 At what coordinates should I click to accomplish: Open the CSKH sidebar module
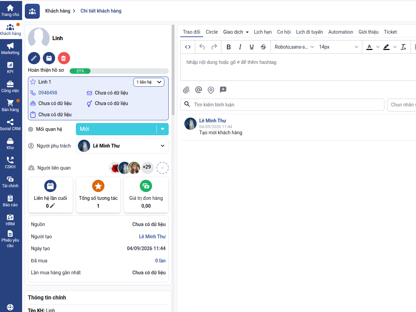[10, 163]
